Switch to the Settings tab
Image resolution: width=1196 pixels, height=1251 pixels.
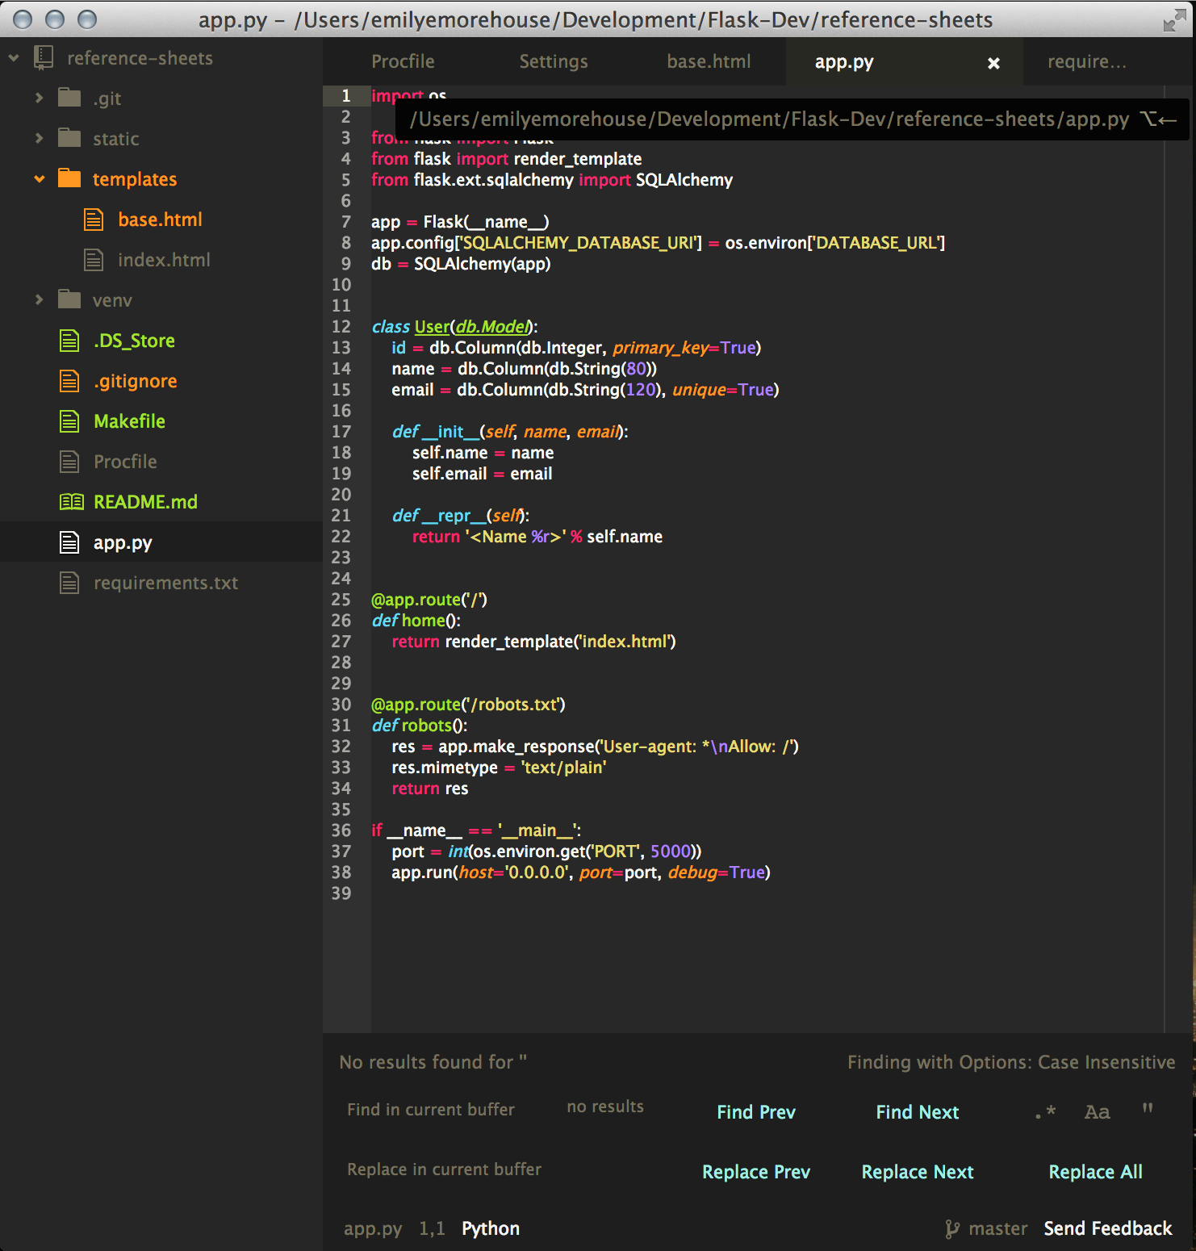[554, 61]
